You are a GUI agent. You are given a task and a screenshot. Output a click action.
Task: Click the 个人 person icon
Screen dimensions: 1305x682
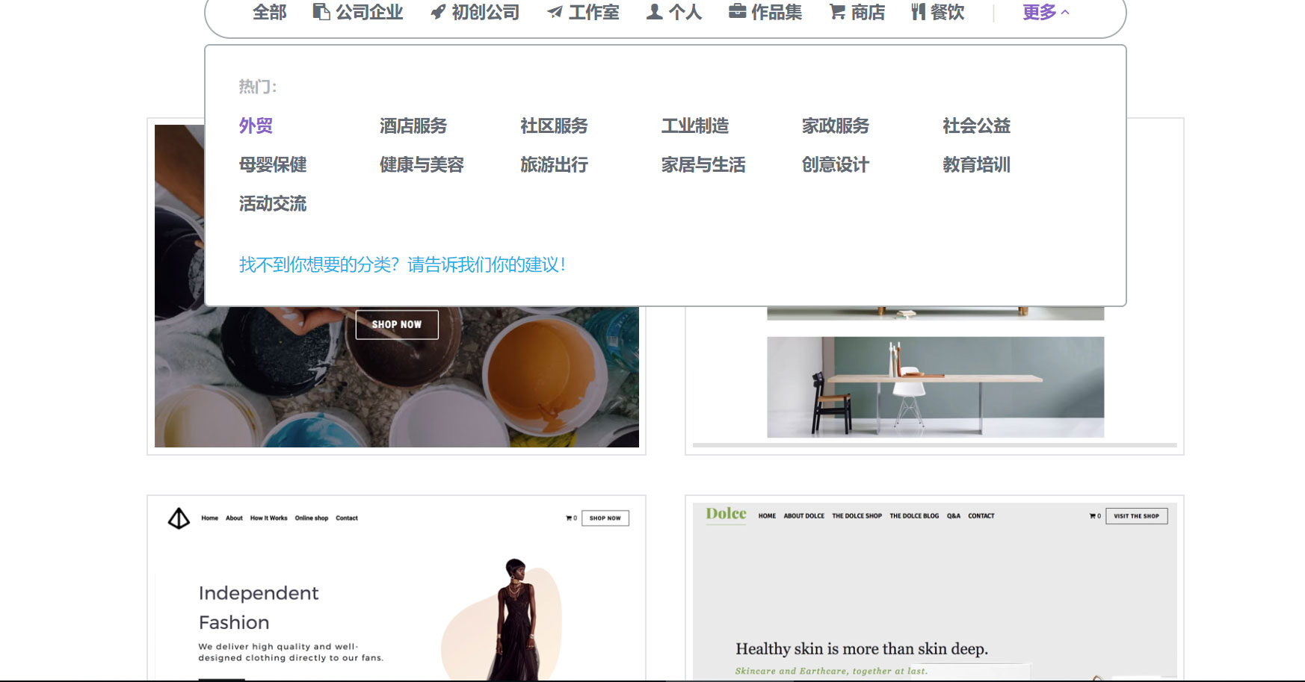652,12
